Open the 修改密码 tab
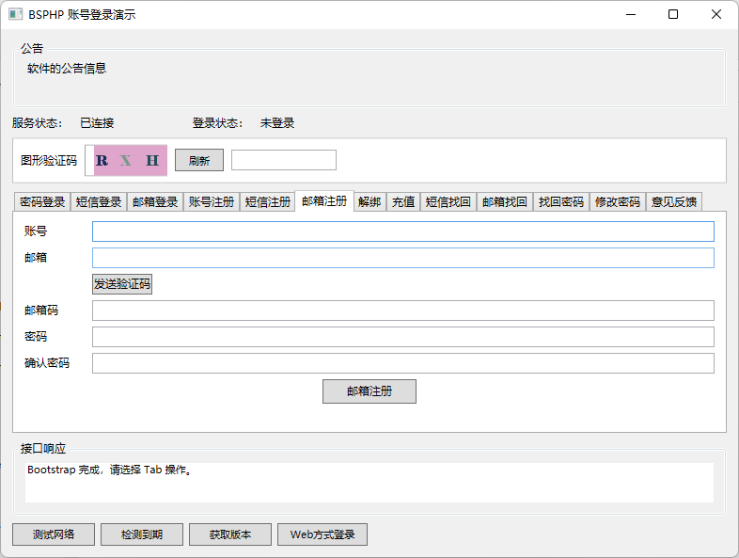This screenshot has width=739, height=558. click(x=618, y=202)
